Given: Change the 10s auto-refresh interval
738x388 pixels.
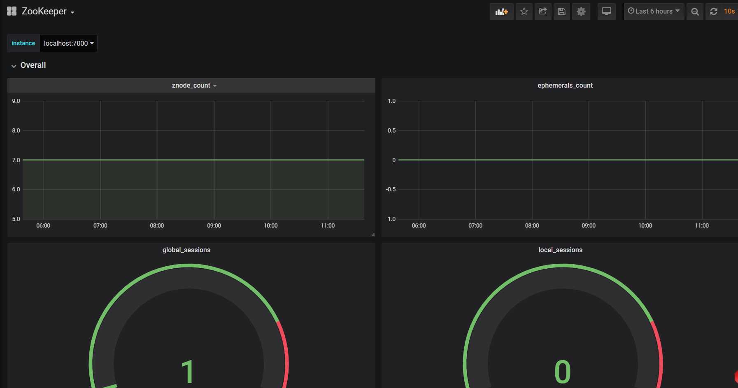Looking at the screenshot, I should point(730,12).
